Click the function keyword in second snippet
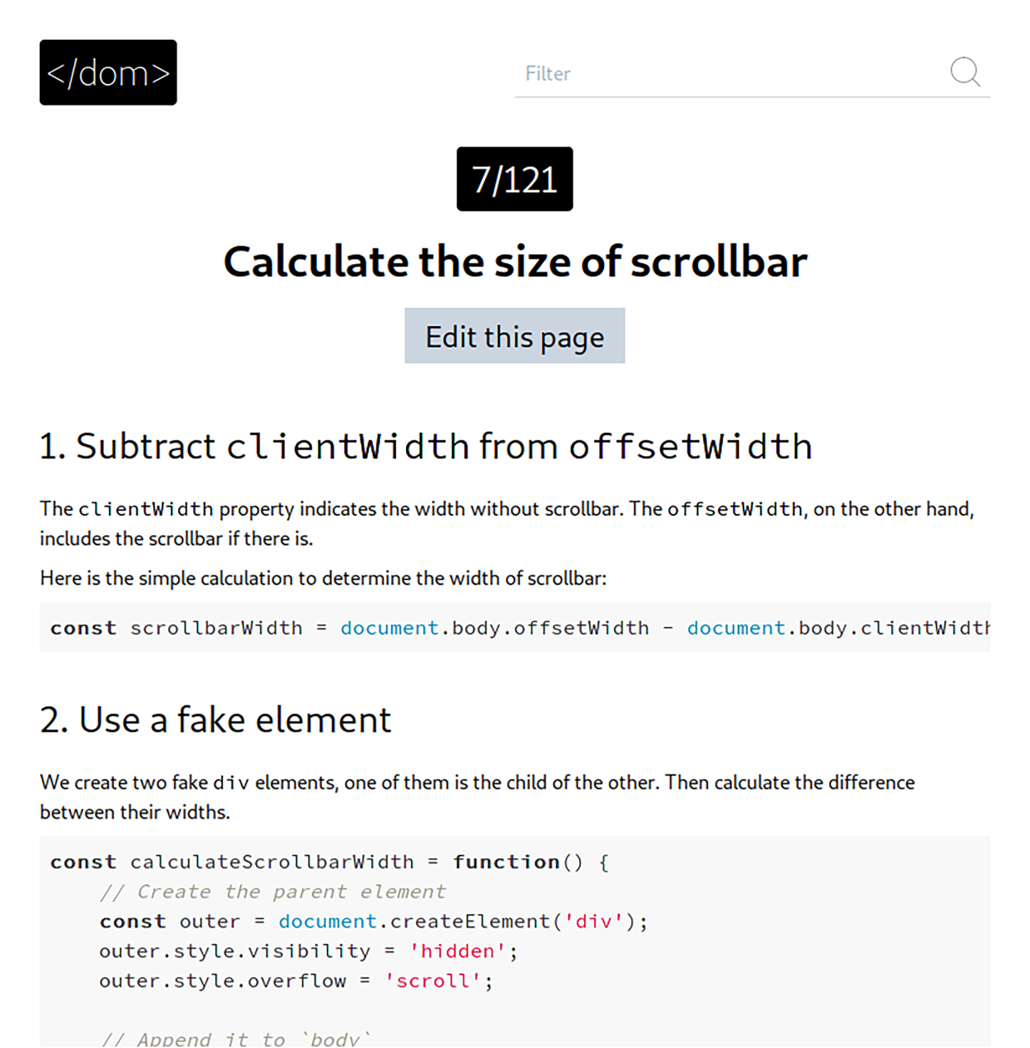1030x1048 pixels. click(506, 862)
